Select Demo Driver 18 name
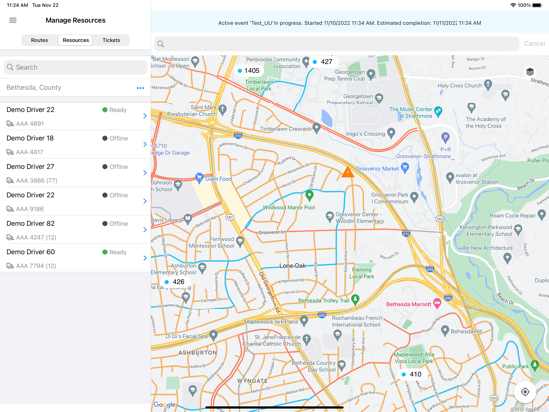549x412 pixels. pos(30,138)
